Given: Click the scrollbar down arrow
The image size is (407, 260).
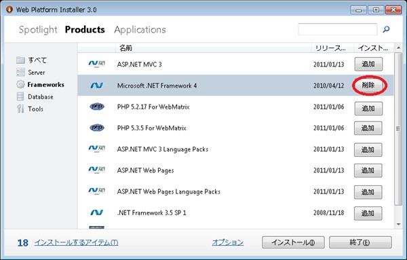Looking at the screenshot, I should point(398,225).
